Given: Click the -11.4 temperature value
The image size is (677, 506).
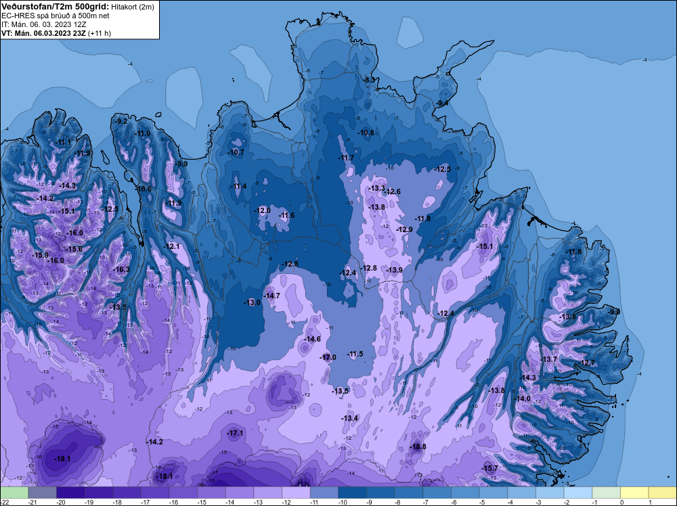Looking at the screenshot, I should (239, 186).
